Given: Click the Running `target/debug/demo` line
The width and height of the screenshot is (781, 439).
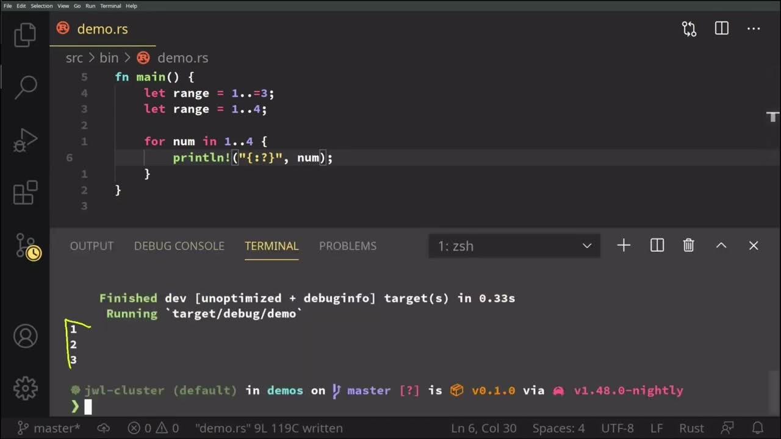Looking at the screenshot, I should 204,314.
